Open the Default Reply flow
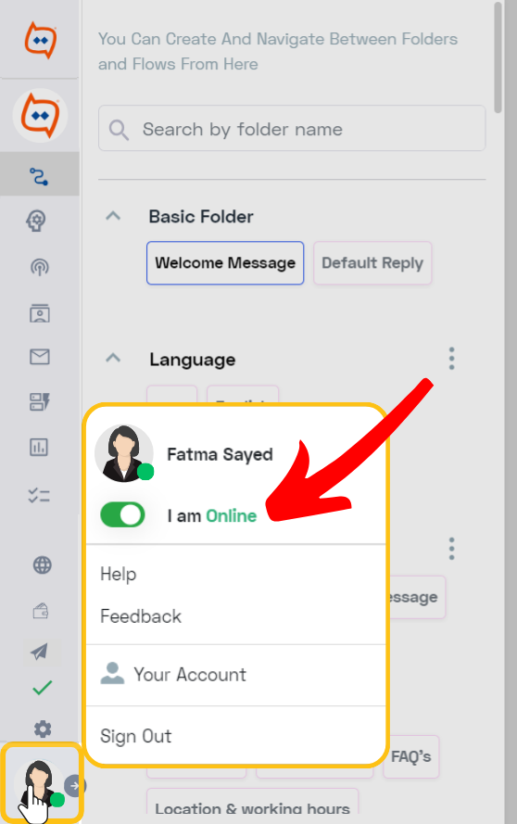This screenshot has width=517, height=824. tap(372, 262)
